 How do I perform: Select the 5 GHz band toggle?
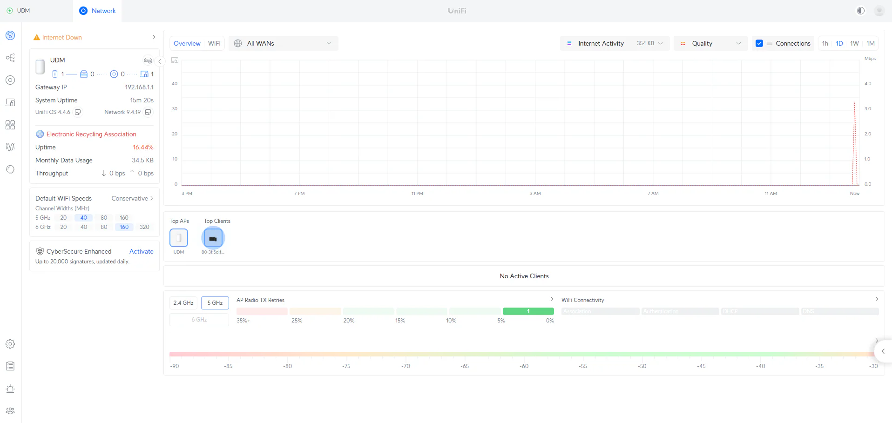click(x=215, y=303)
